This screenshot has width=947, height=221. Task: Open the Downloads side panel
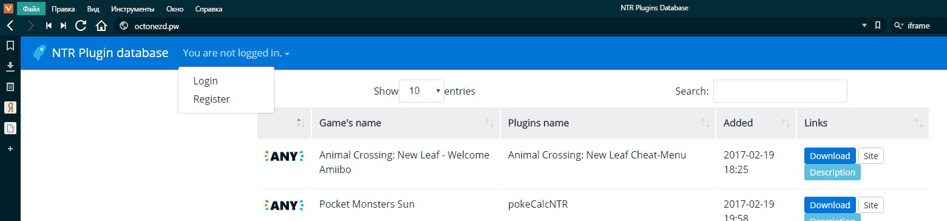coord(10,66)
